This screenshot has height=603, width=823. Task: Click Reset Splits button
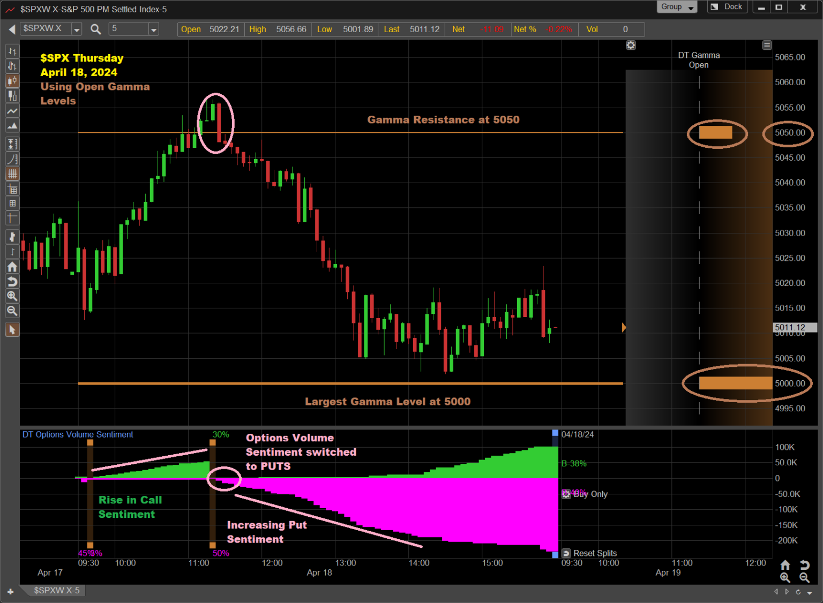tap(589, 553)
